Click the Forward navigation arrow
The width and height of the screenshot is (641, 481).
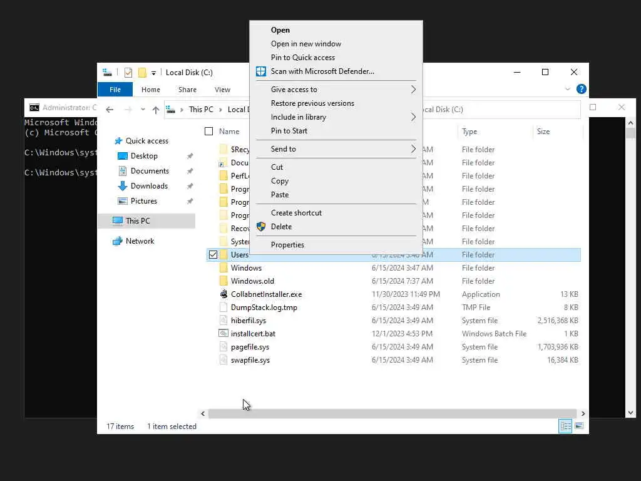[x=128, y=110]
